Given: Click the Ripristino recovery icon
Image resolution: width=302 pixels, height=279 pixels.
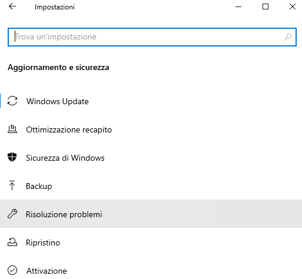Looking at the screenshot, I should (12, 242).
